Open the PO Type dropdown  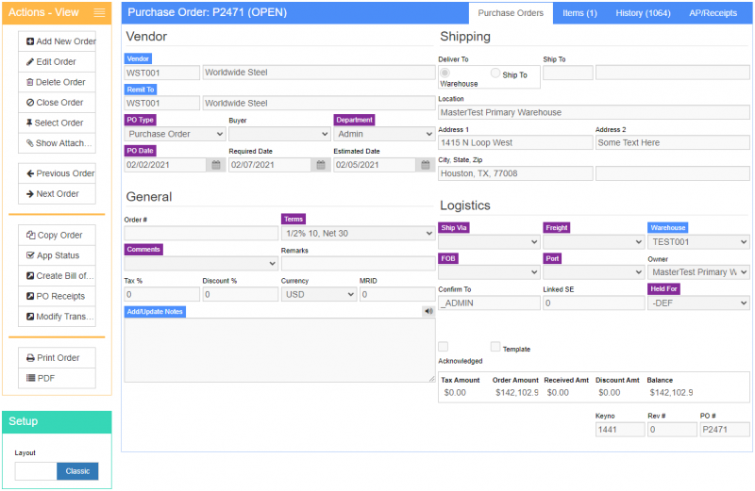click(174, 134)
